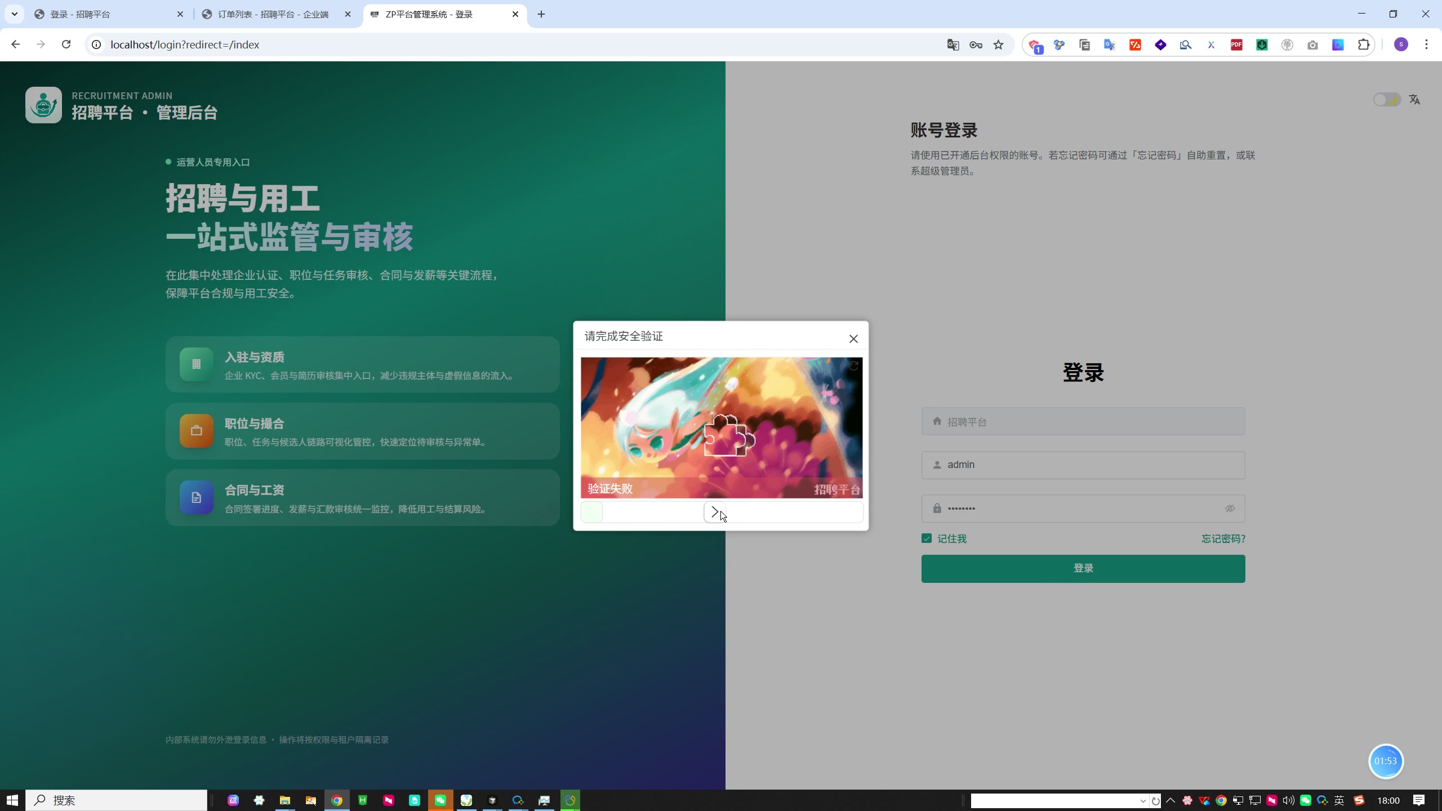Image resolution: width=1442 pixels, height=811 pixels.
Task: Open the PDF extension icon
Action: [1236, 44]
